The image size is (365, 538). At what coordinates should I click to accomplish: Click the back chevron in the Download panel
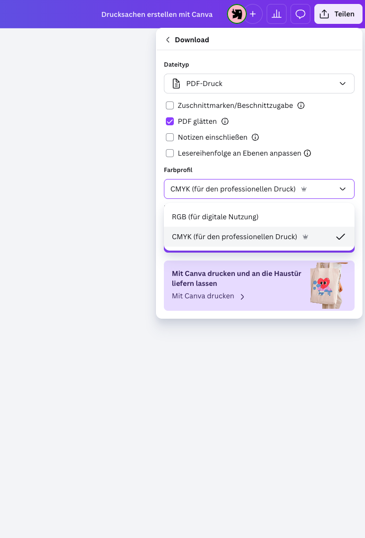click(x=168, y=40)
